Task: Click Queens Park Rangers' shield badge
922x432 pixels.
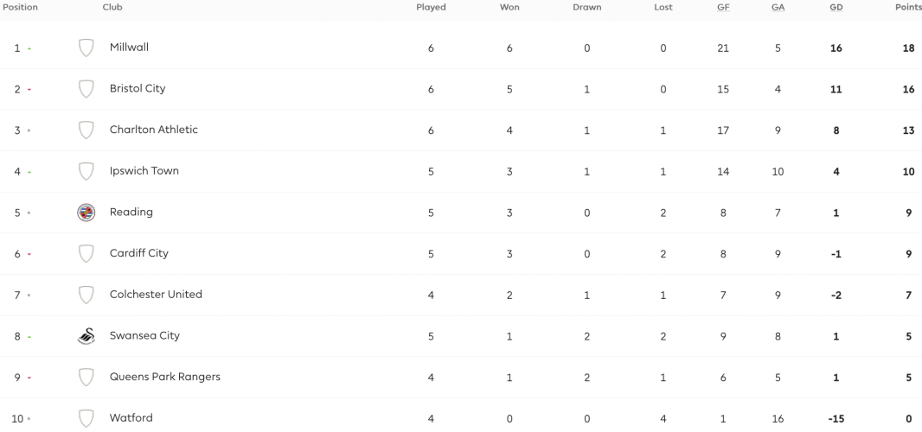Action: (86, 378)
